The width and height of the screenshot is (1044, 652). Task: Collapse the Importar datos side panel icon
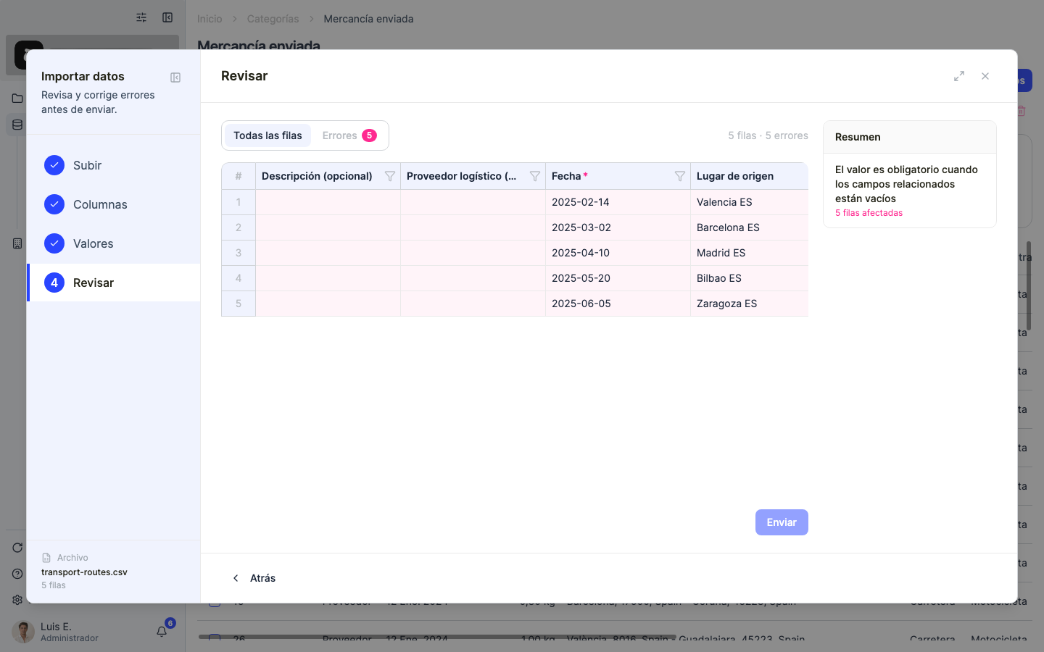click(175, 78)
